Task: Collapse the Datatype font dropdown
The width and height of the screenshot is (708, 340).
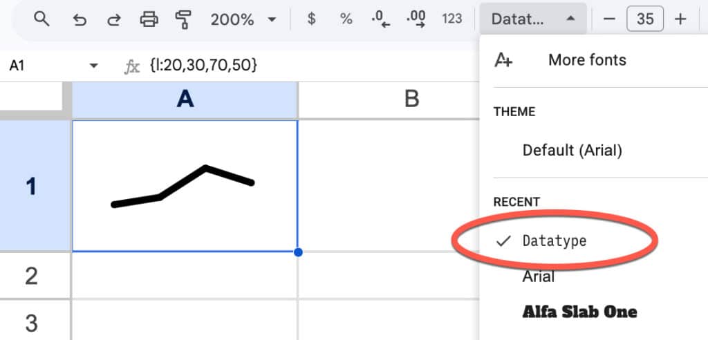Action: pos(533,19)
